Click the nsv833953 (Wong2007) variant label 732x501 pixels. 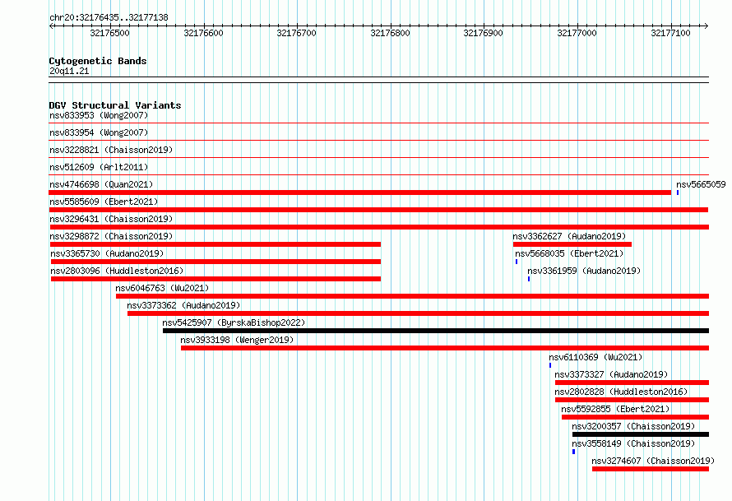click(x=99, y=115)
